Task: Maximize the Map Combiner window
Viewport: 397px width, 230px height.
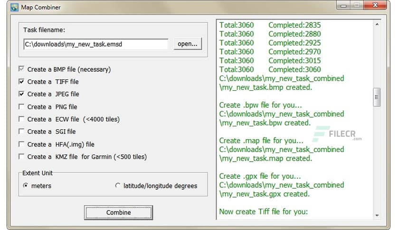Action: tap(357, 5)
